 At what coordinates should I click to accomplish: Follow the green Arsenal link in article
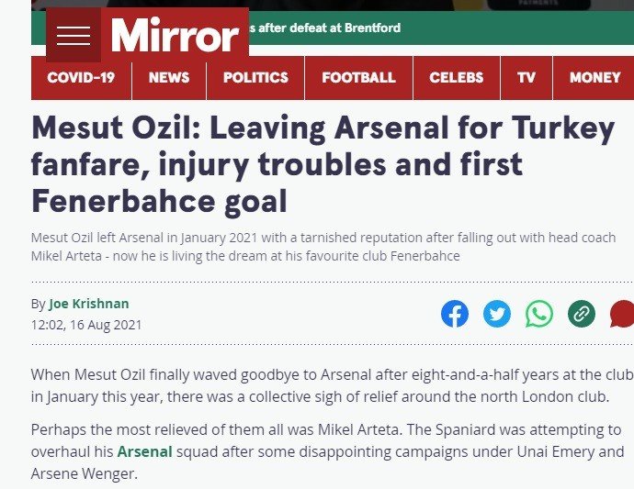pyautogui.click(x=144, y=451)
